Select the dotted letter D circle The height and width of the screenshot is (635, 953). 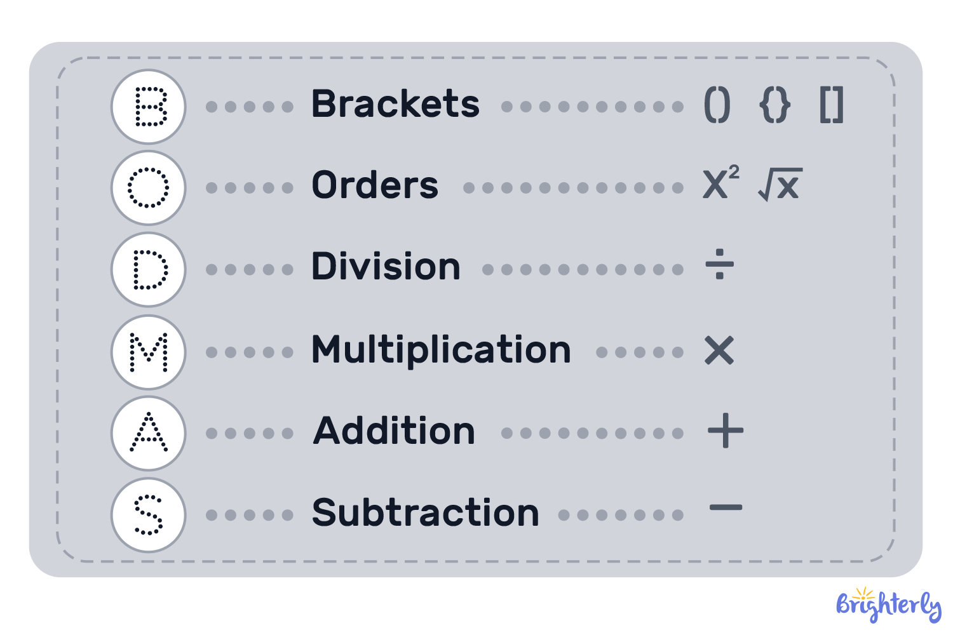click(x=149, y=270)
